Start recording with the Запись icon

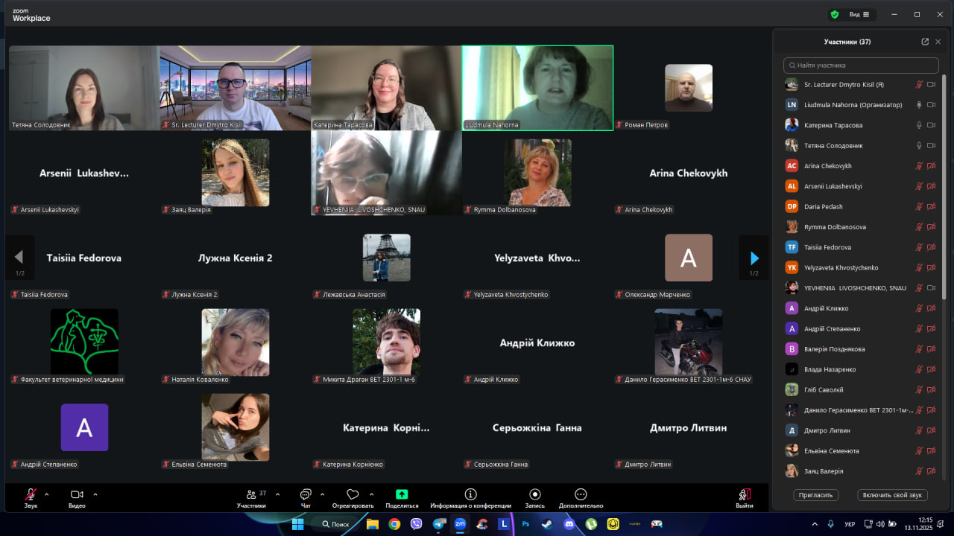click(x=534, y=494)
